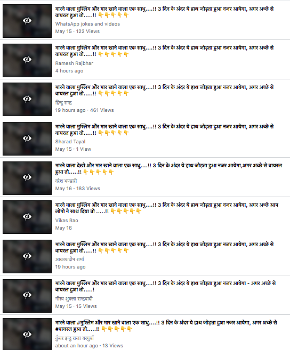Click eye icon on Sharad Tayal's video
290x350 pixels.
coord(27,138)
